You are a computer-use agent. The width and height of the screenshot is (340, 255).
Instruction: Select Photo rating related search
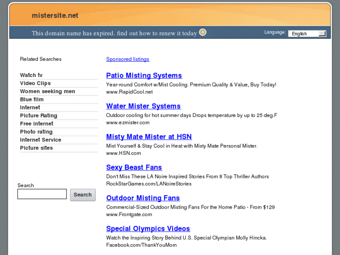click(36, 132)
